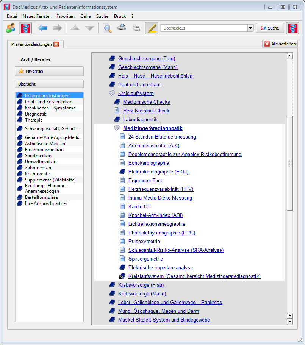This screenshot has height=345, width=305.
Task: Select Krankheiten – Symptome in sidebar
Action: pos(49,108)
